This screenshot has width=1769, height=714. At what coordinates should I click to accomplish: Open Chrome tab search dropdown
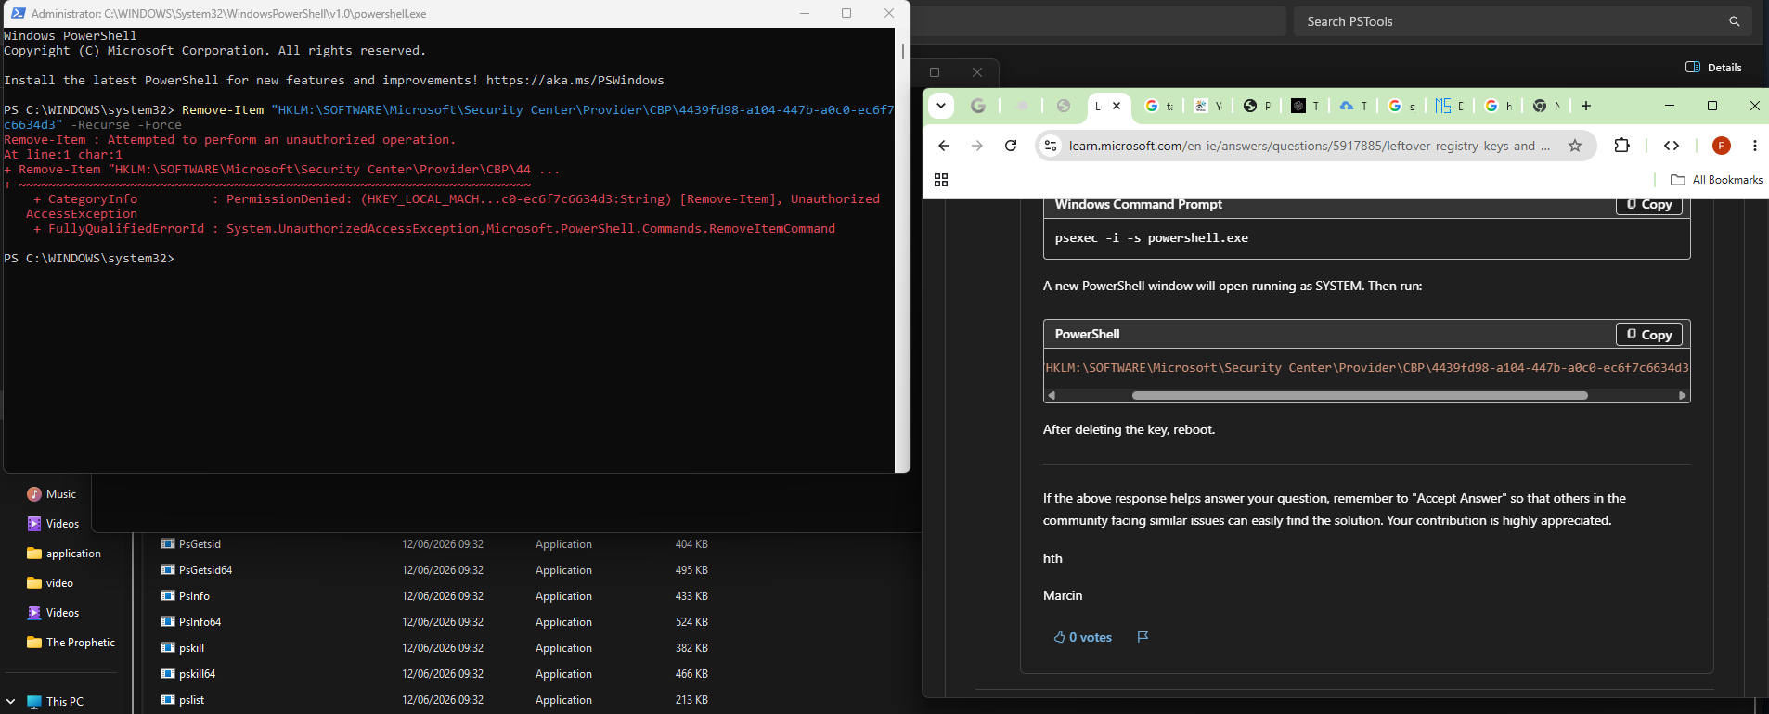point(941,106)
